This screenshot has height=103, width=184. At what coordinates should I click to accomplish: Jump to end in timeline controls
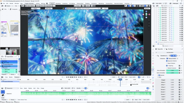point(76,77)
